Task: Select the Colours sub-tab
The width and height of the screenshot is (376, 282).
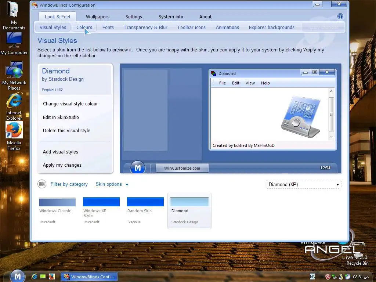Action: pos(84,27)
